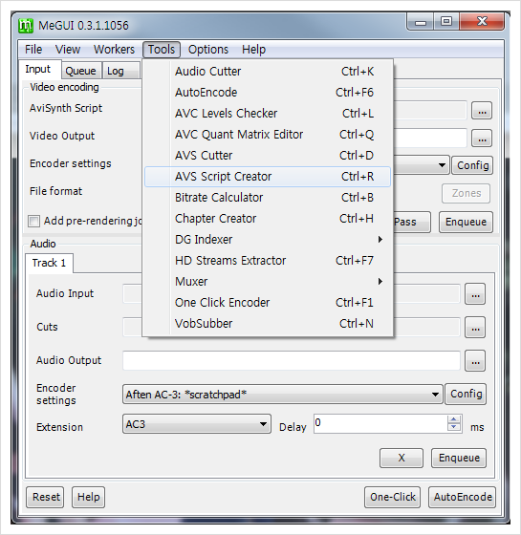Open Bitrate Calculator
Viewport: 521px width, 535px height.
click(x=268, y=198)
